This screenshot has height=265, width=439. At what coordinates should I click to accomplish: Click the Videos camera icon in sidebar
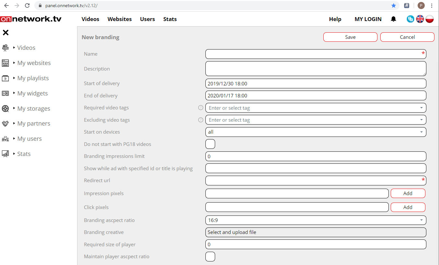tap(5, 48)
